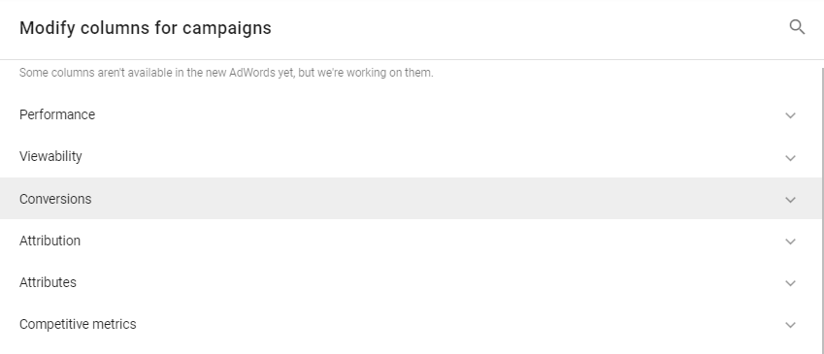Click blank space in the Viewability row

(x=420, y=156)
